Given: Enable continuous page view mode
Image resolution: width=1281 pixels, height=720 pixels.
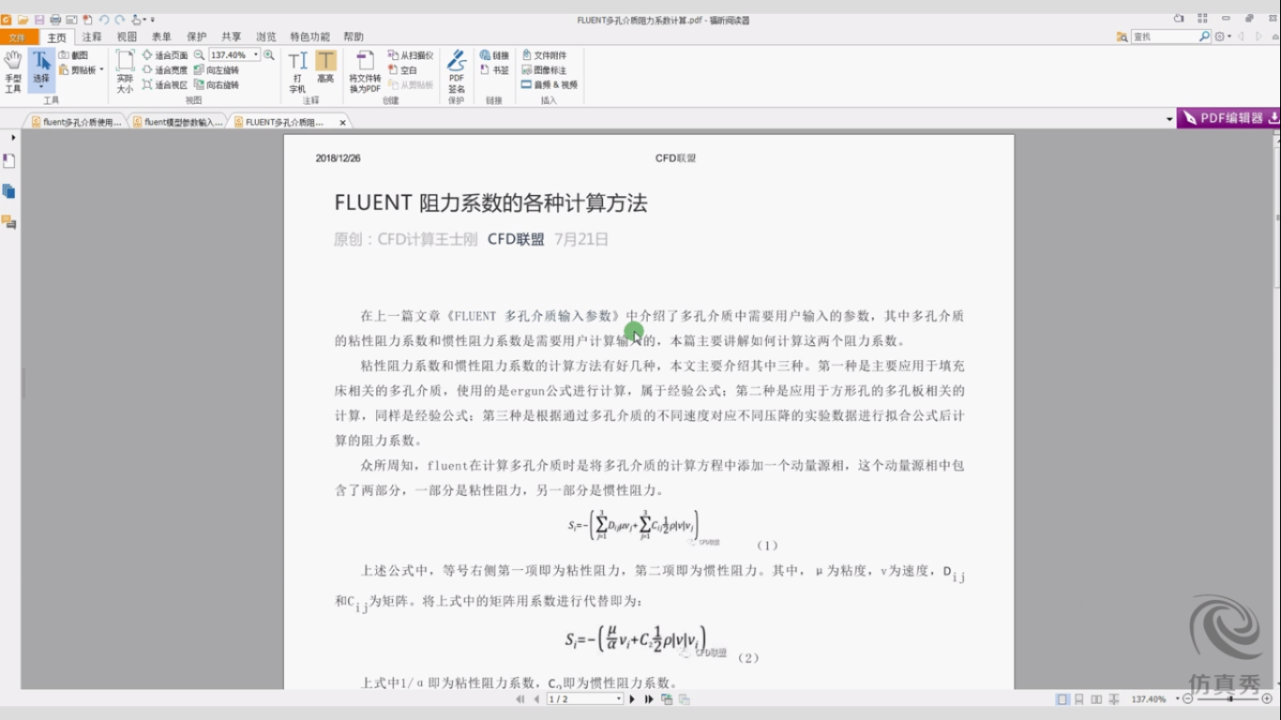Looking at the screenshot, I should (1079, 699).
